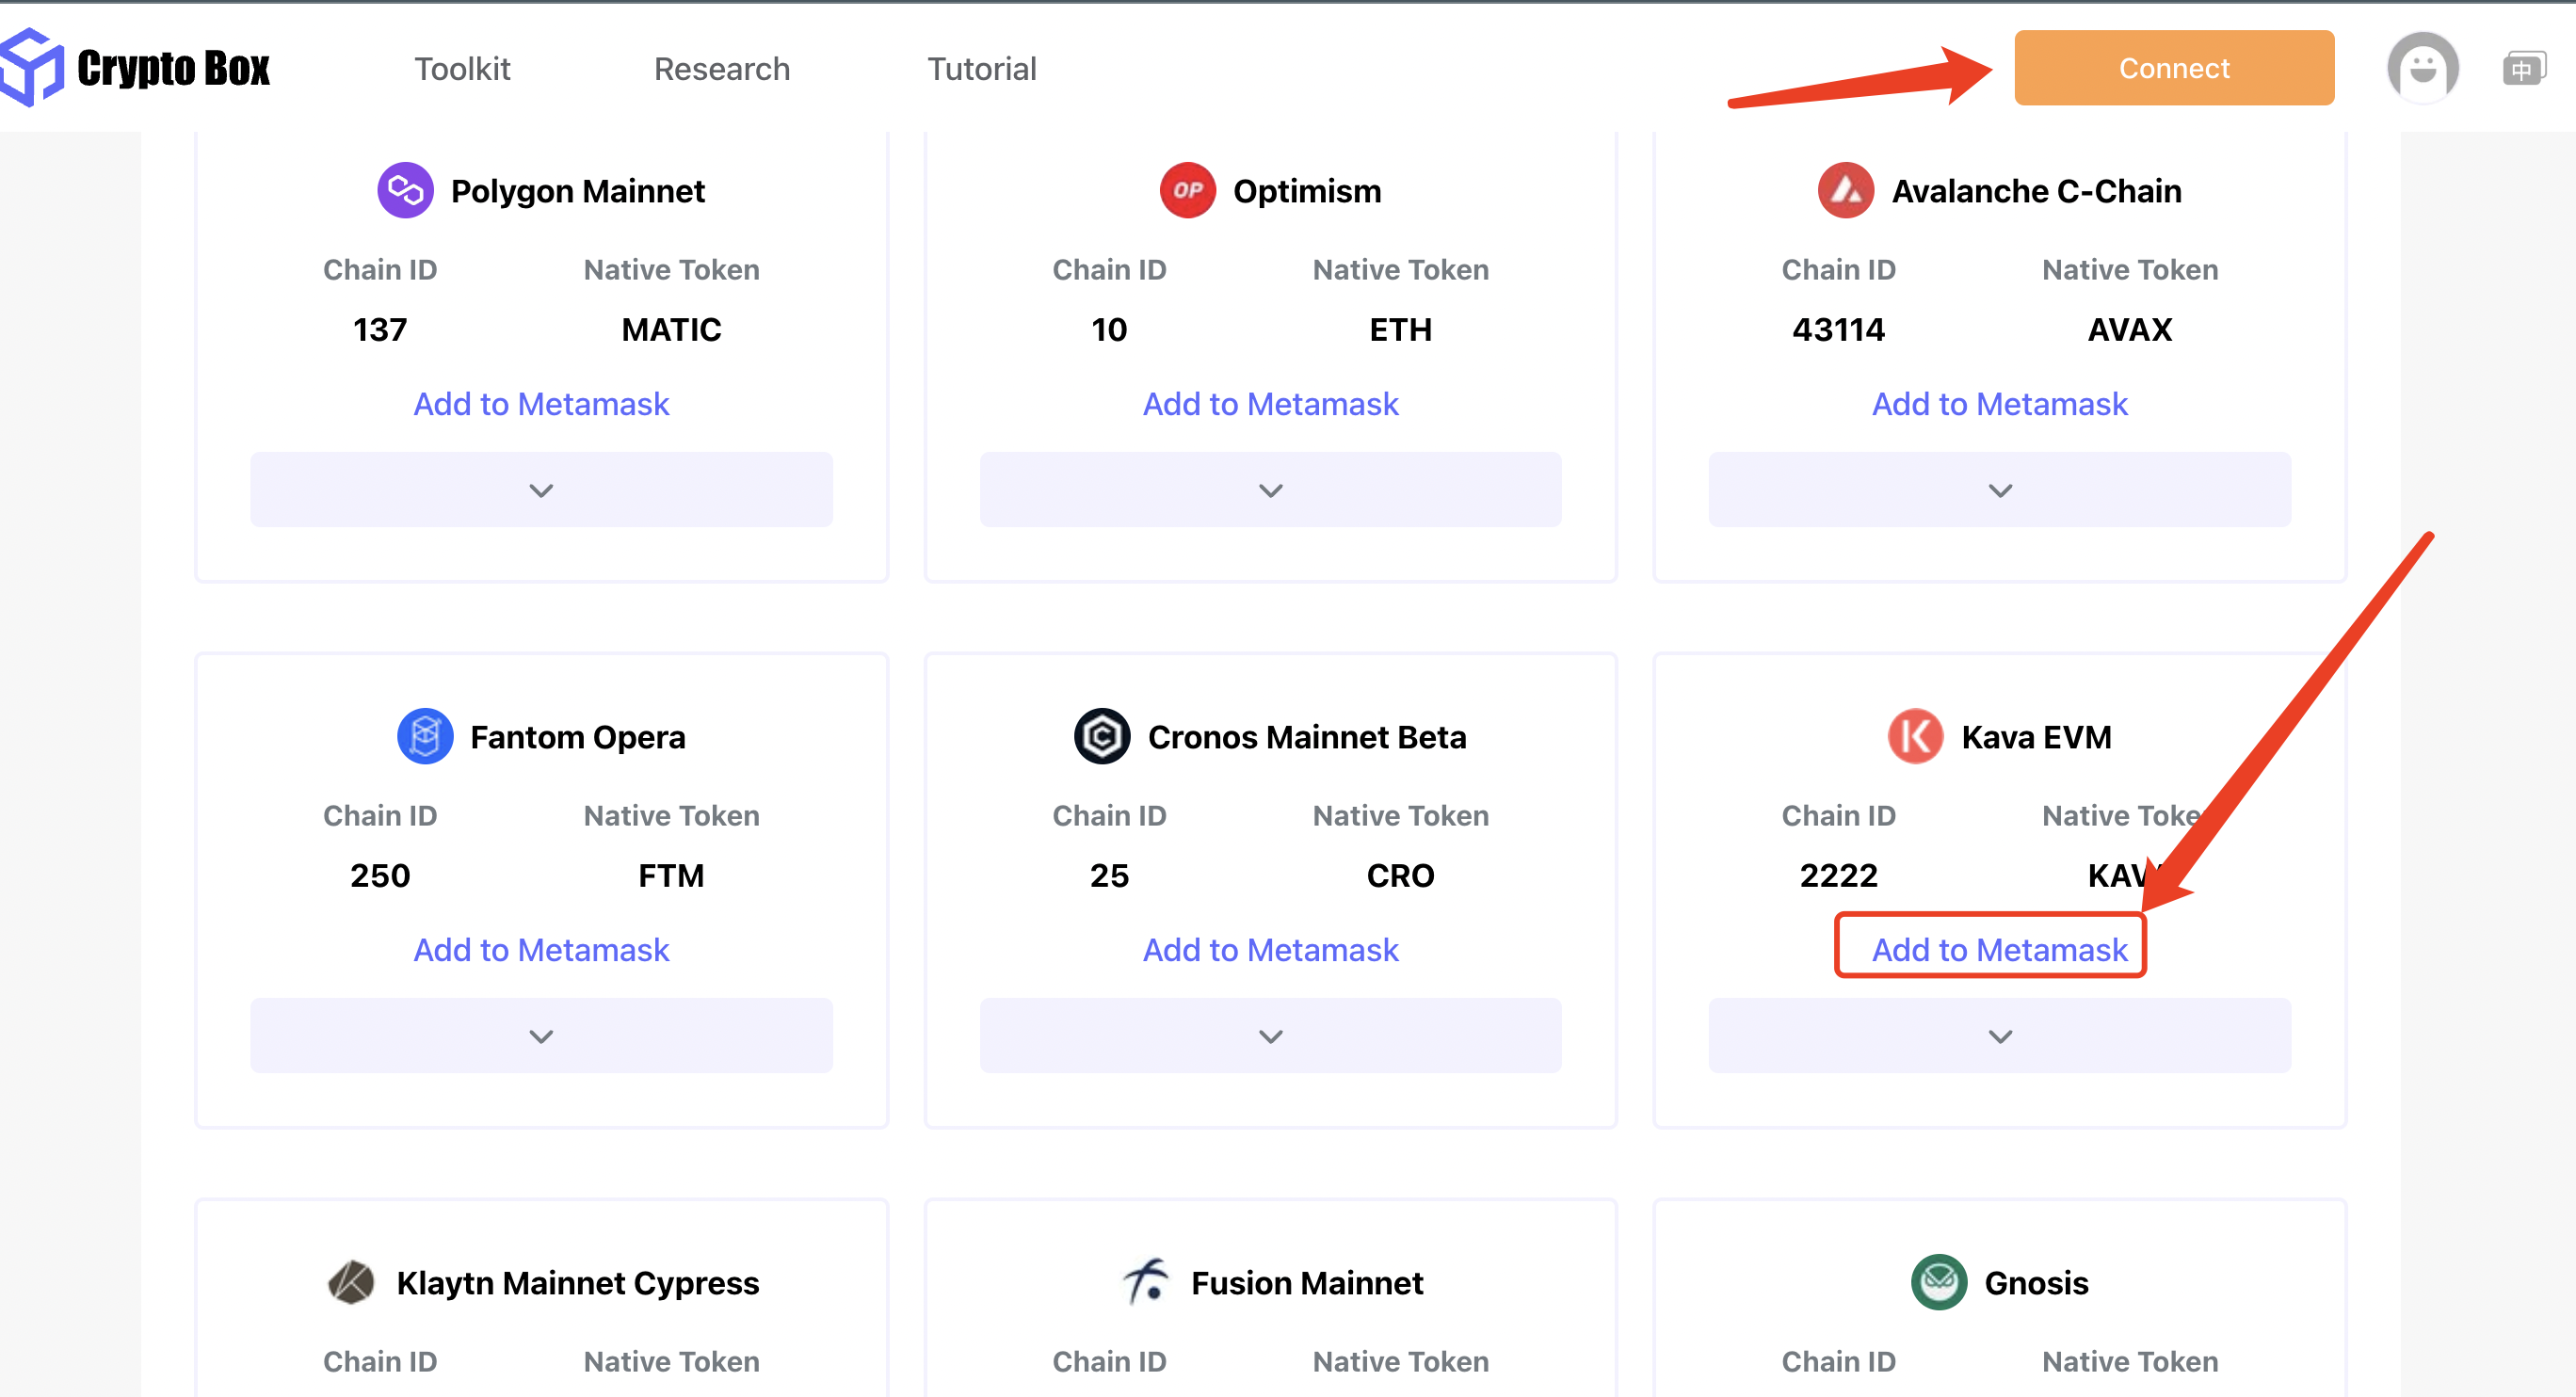Click the Fusion Mainnet chain icon
This screenshot has width=2576, height=1397.
pos(1146,1282)
